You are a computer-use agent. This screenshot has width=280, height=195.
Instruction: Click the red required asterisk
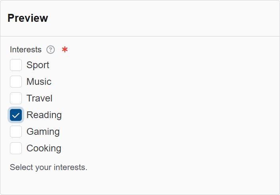tap(65, 50)
